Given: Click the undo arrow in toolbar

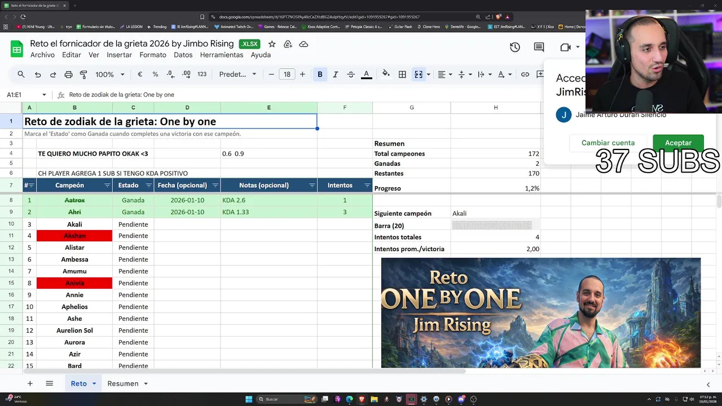Looking at the screenshot, I should [x=38, y=74].
